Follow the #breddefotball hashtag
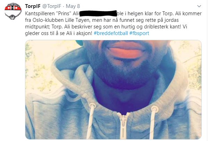The height and width of the screenshot is (141, 208). (111, 33)
